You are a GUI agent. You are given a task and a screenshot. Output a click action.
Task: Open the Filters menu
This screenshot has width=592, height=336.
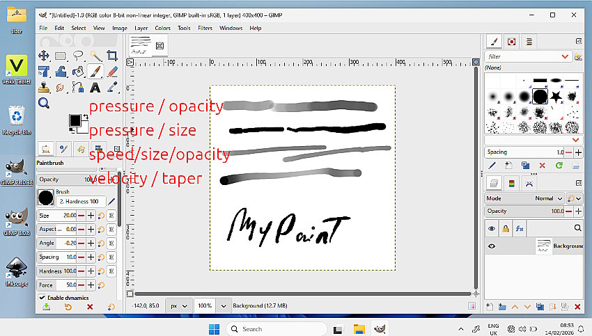tap(205, 28)
